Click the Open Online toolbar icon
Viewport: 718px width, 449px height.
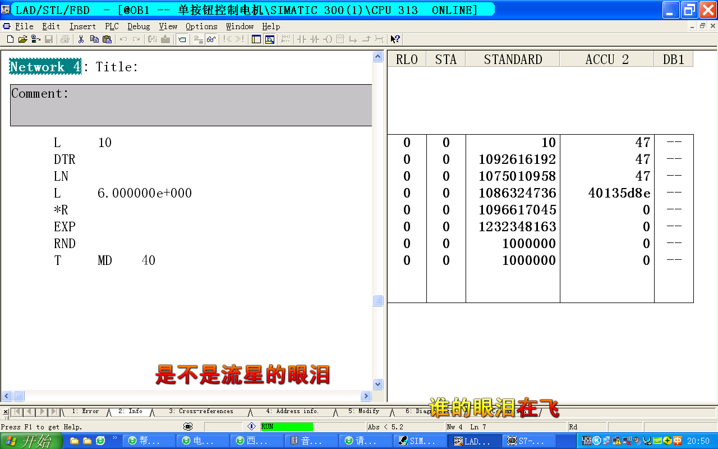tap(36, 39)
